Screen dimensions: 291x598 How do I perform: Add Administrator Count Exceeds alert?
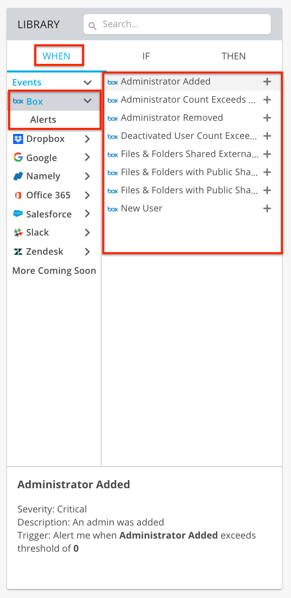click(267, 100)
